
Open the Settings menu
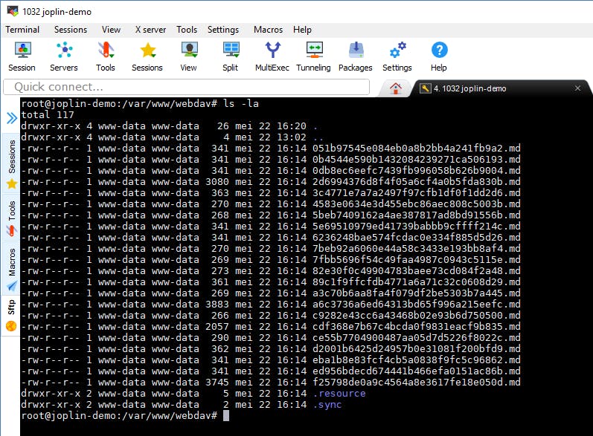point(223,30)
